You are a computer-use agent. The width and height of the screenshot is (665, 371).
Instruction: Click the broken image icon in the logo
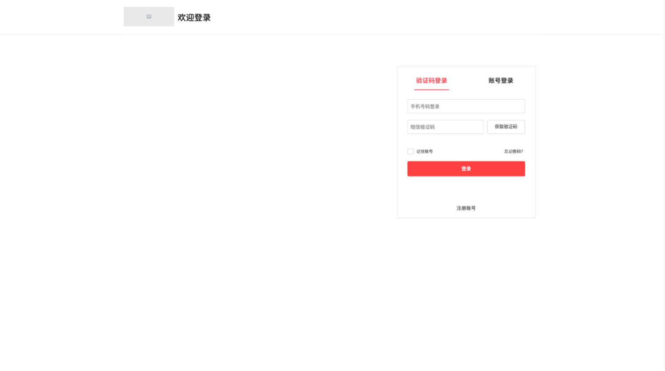(x=149, y=17)
